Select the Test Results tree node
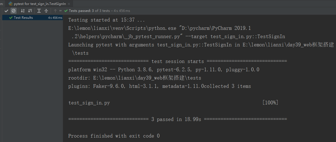Viewport: 336px width, 142px height. 23,18
